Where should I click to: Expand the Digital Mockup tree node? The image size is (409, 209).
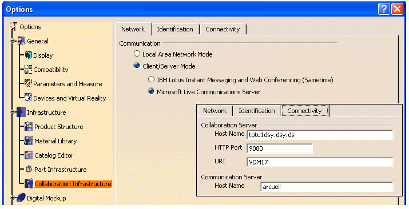[x=12, y=198]
